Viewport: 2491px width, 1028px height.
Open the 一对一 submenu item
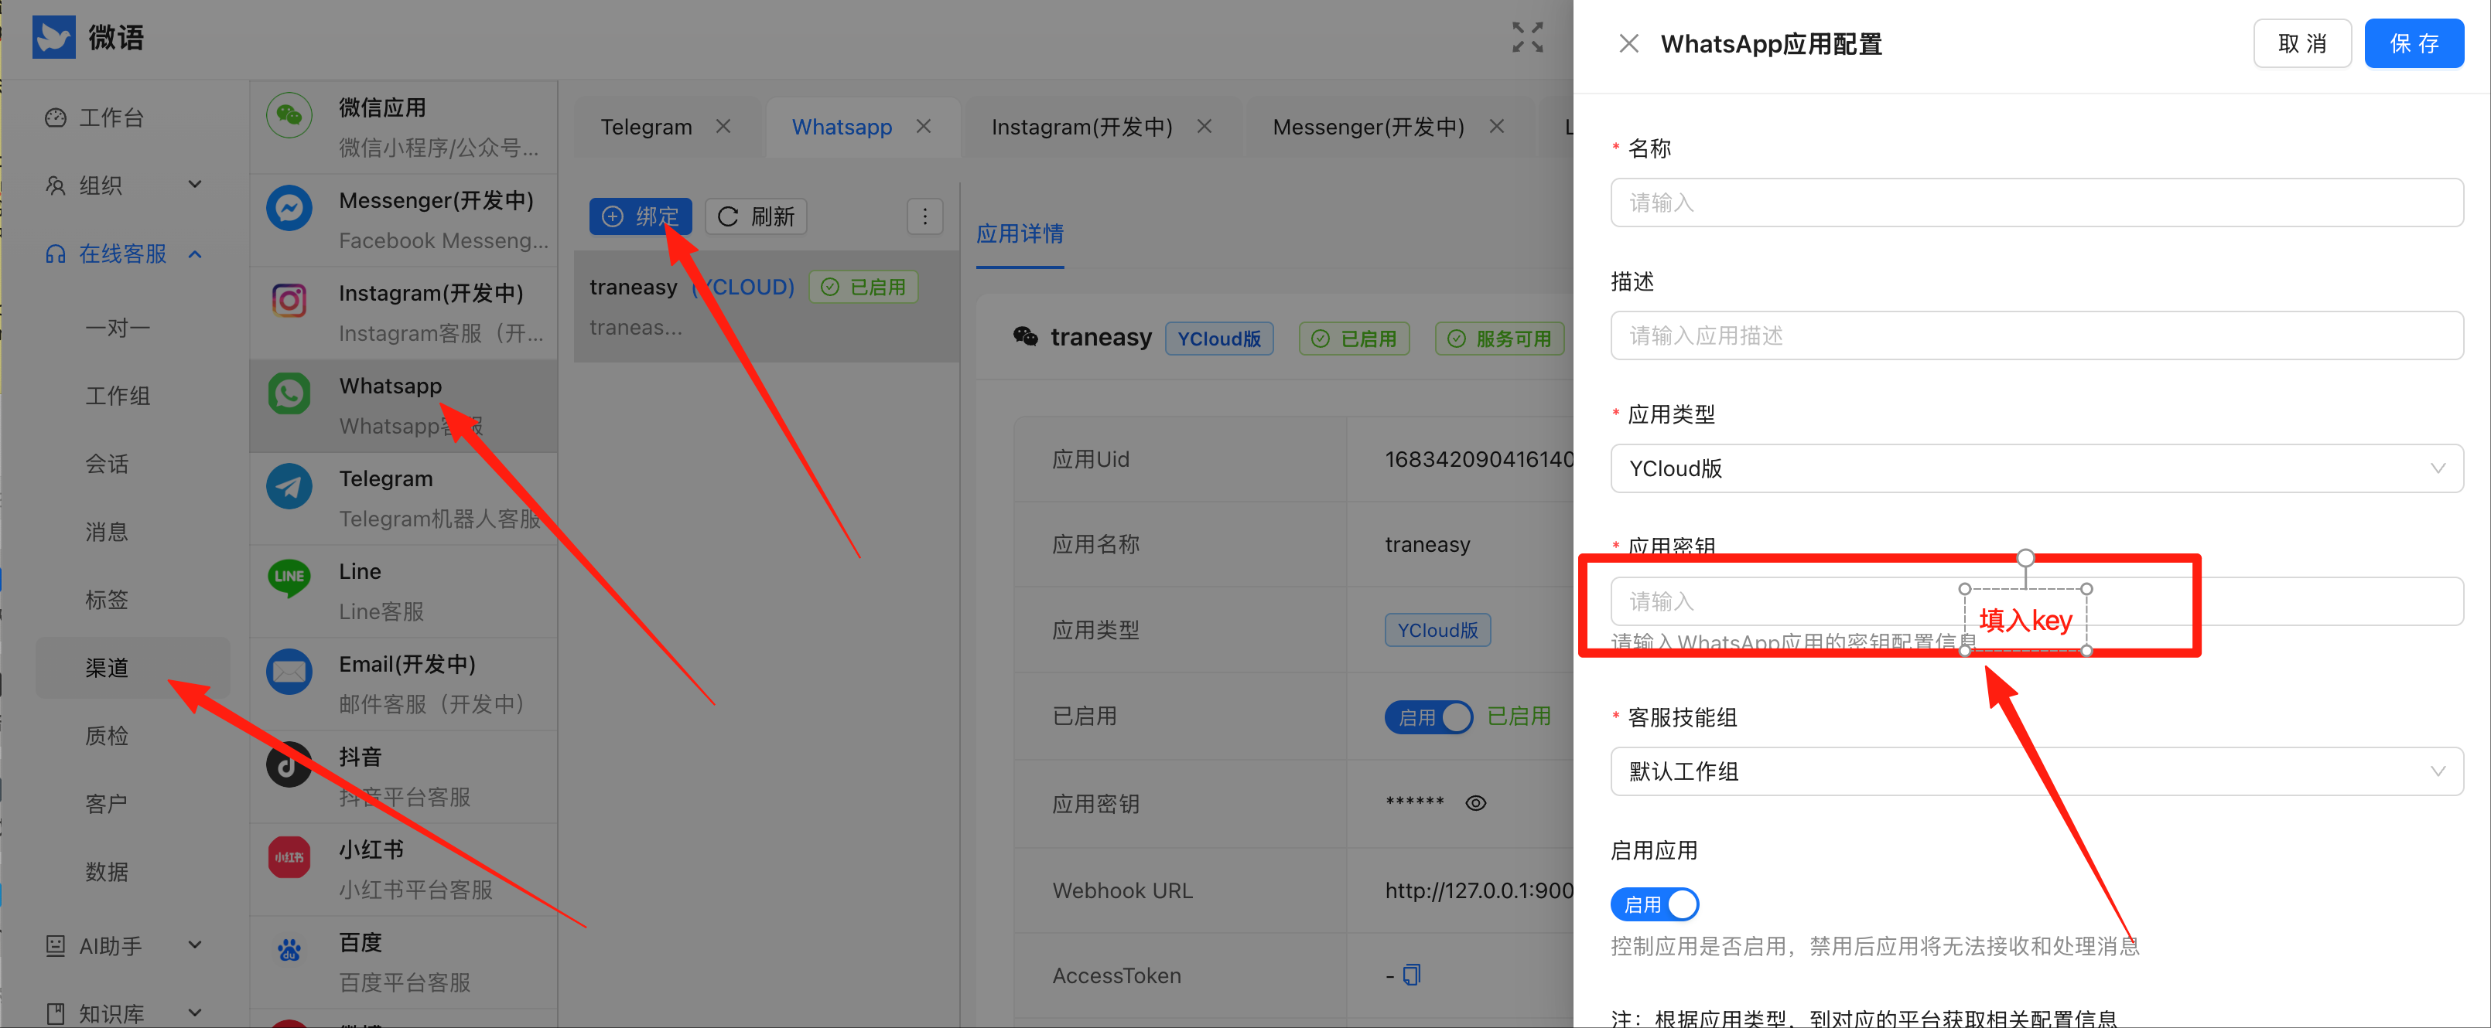118,328
